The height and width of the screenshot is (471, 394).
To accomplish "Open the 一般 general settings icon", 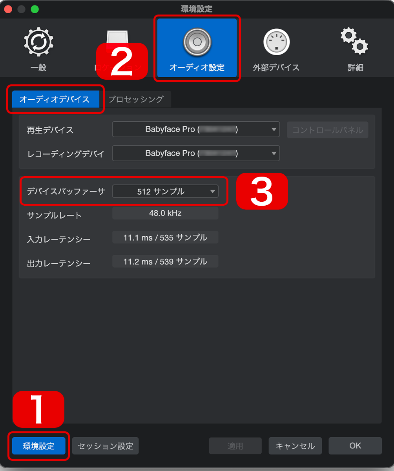I will click(38, 41).
